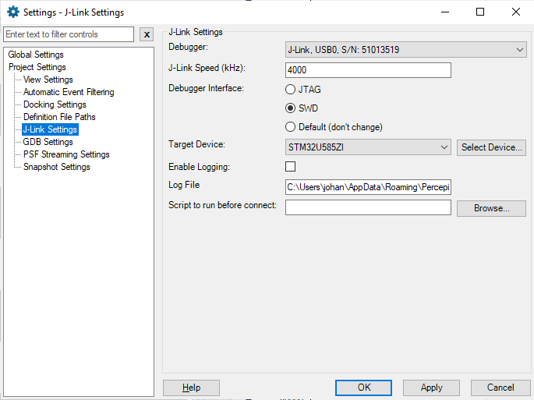Image resolution: width=534 pixels, height=400 pixels.
Task: Open View Settings page
Action: [x=48, y=80]
